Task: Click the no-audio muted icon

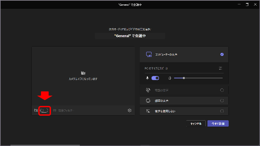Action: pyautogui.click(x=148, y=111)
